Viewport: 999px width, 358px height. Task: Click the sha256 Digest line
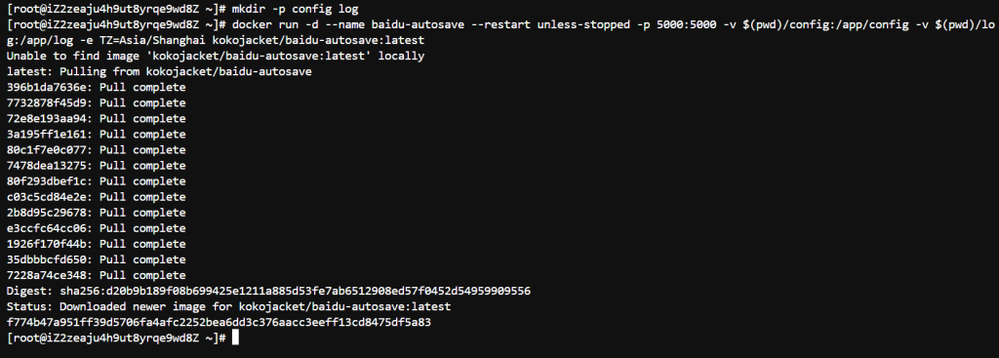coord(268,291)
